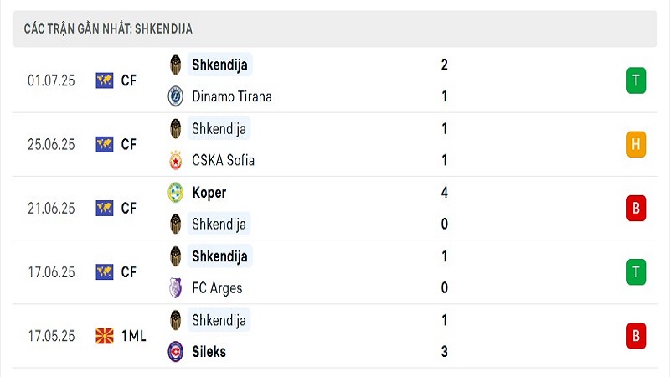Image resolution: width=670 pixels, height=377 pixels.
Task: Click the Shkendija crest in the 17.06.25 match
Action: click(175, 256)
